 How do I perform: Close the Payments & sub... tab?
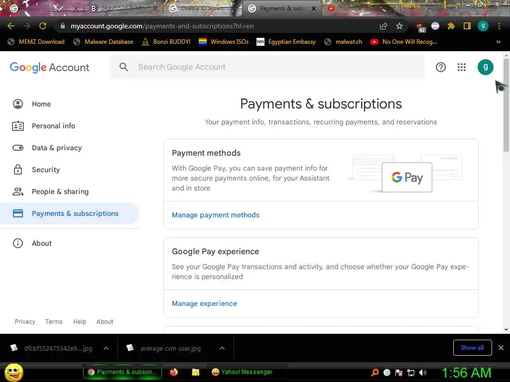[x=314, y=8]
